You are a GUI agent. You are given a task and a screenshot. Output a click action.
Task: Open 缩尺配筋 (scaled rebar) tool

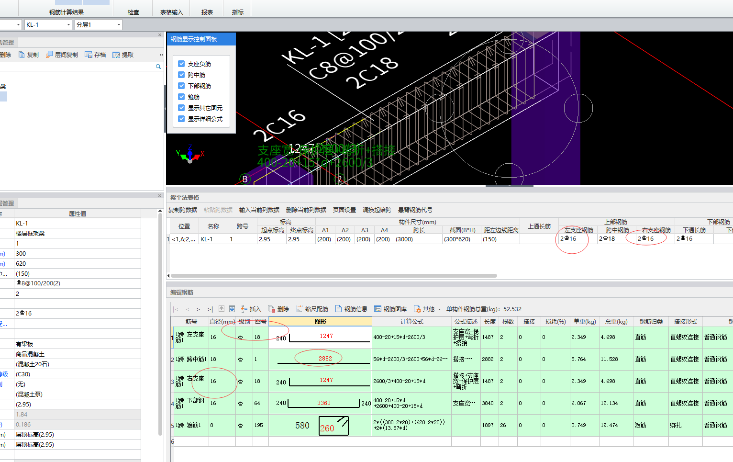click(x=312, y=309)
